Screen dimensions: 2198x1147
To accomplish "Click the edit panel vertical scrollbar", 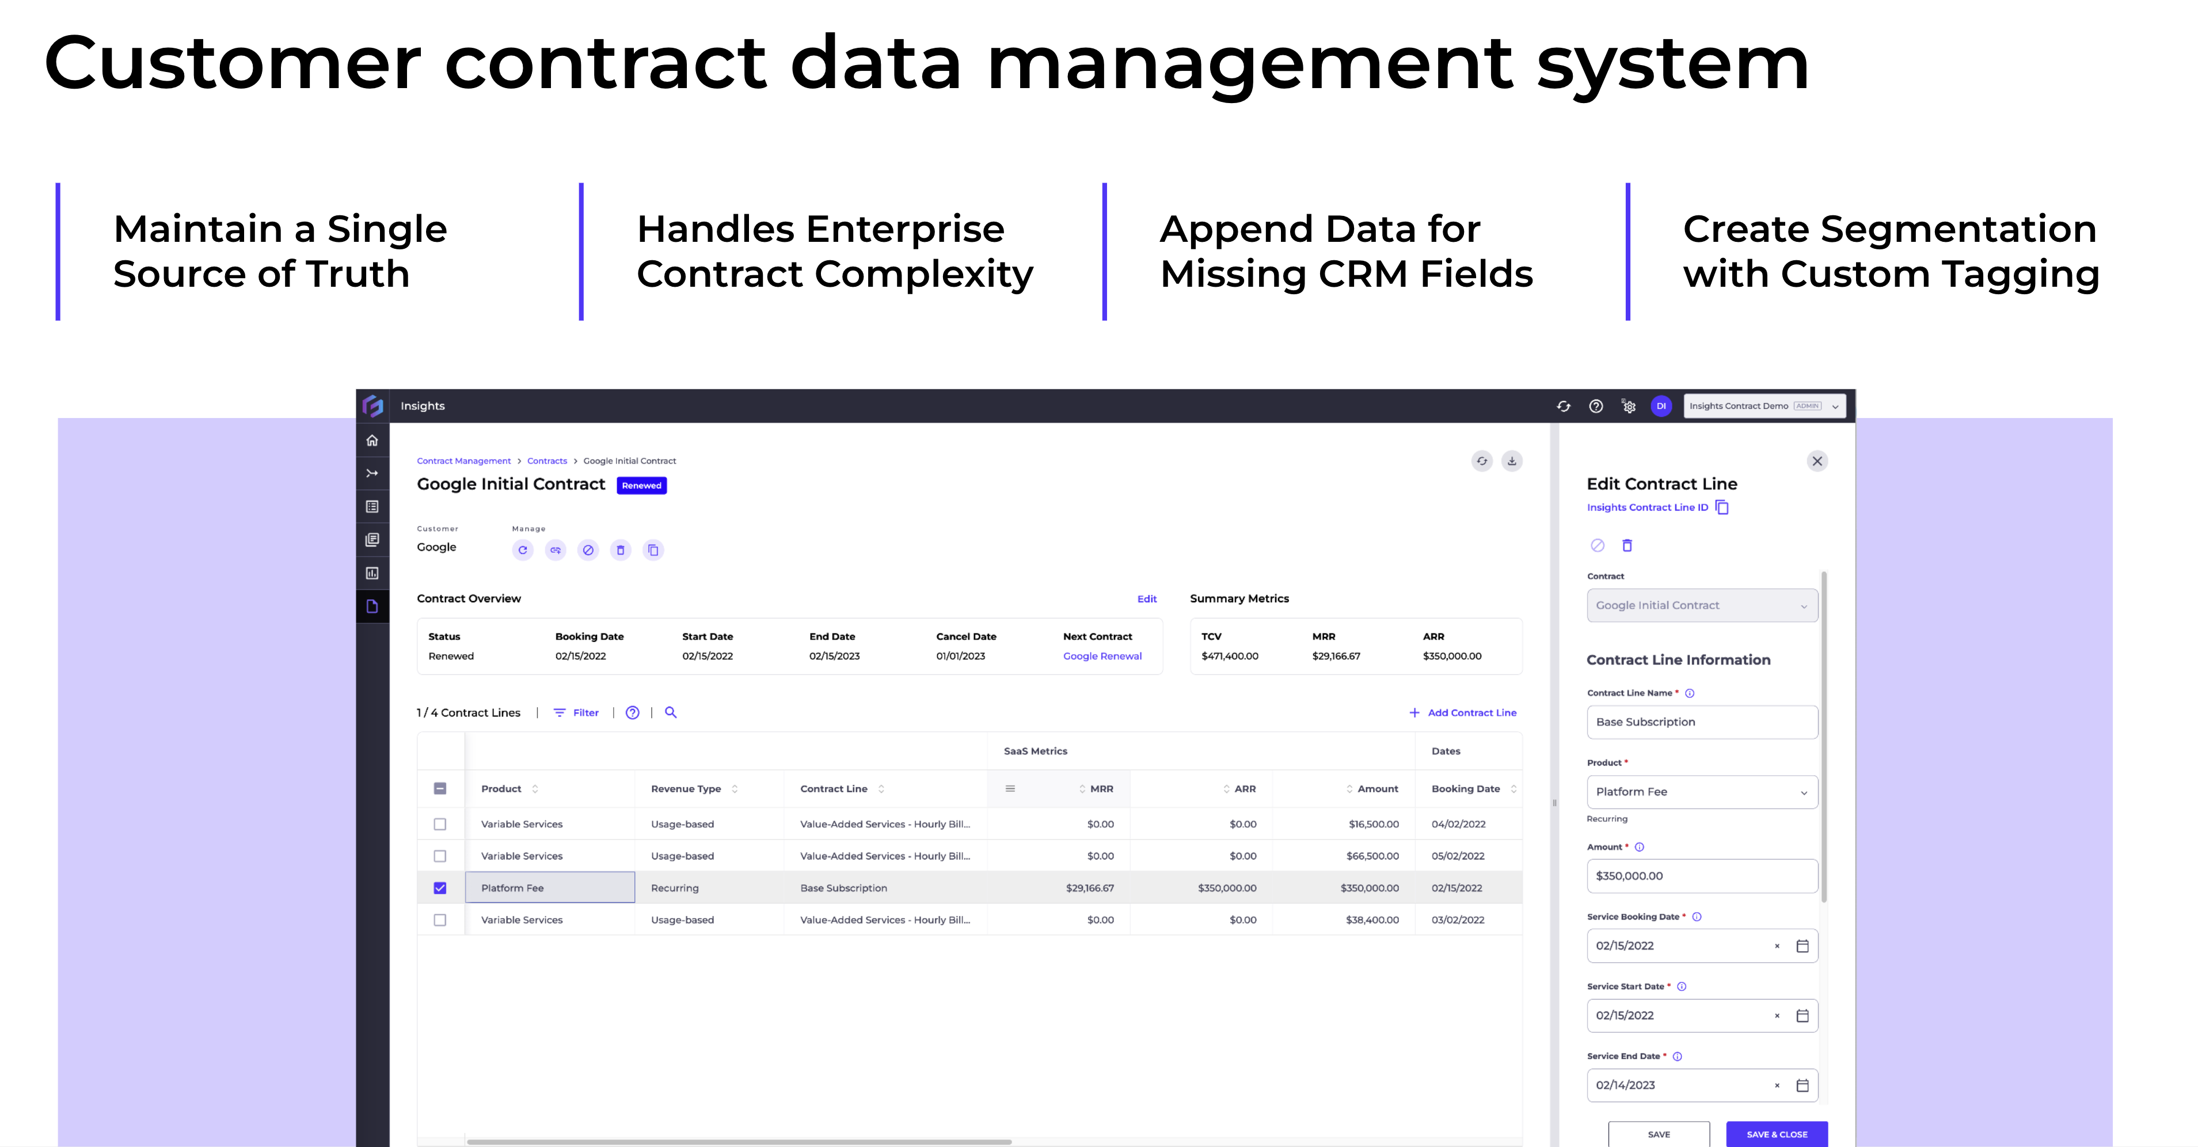I will [x=1824, y=736].
